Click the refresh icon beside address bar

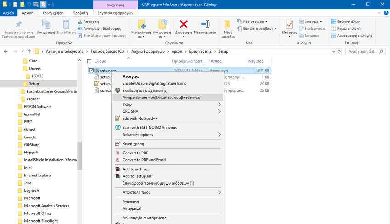[339, 52]
